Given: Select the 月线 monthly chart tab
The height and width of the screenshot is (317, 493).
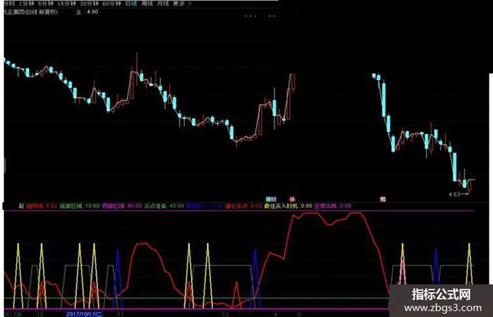Looking at the screenshot, I should coord(163,4).
